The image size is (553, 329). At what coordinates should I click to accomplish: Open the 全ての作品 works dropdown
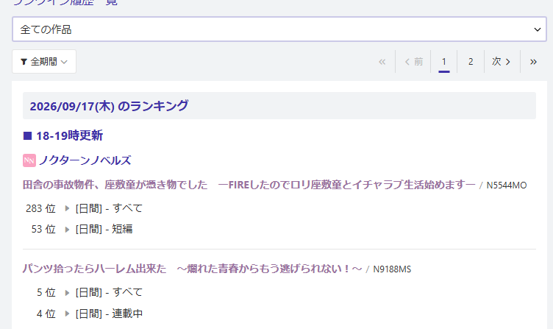click(279, 29)
